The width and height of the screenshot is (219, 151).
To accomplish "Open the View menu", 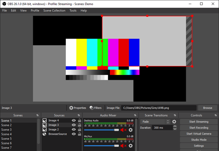I will coord(23,11).
